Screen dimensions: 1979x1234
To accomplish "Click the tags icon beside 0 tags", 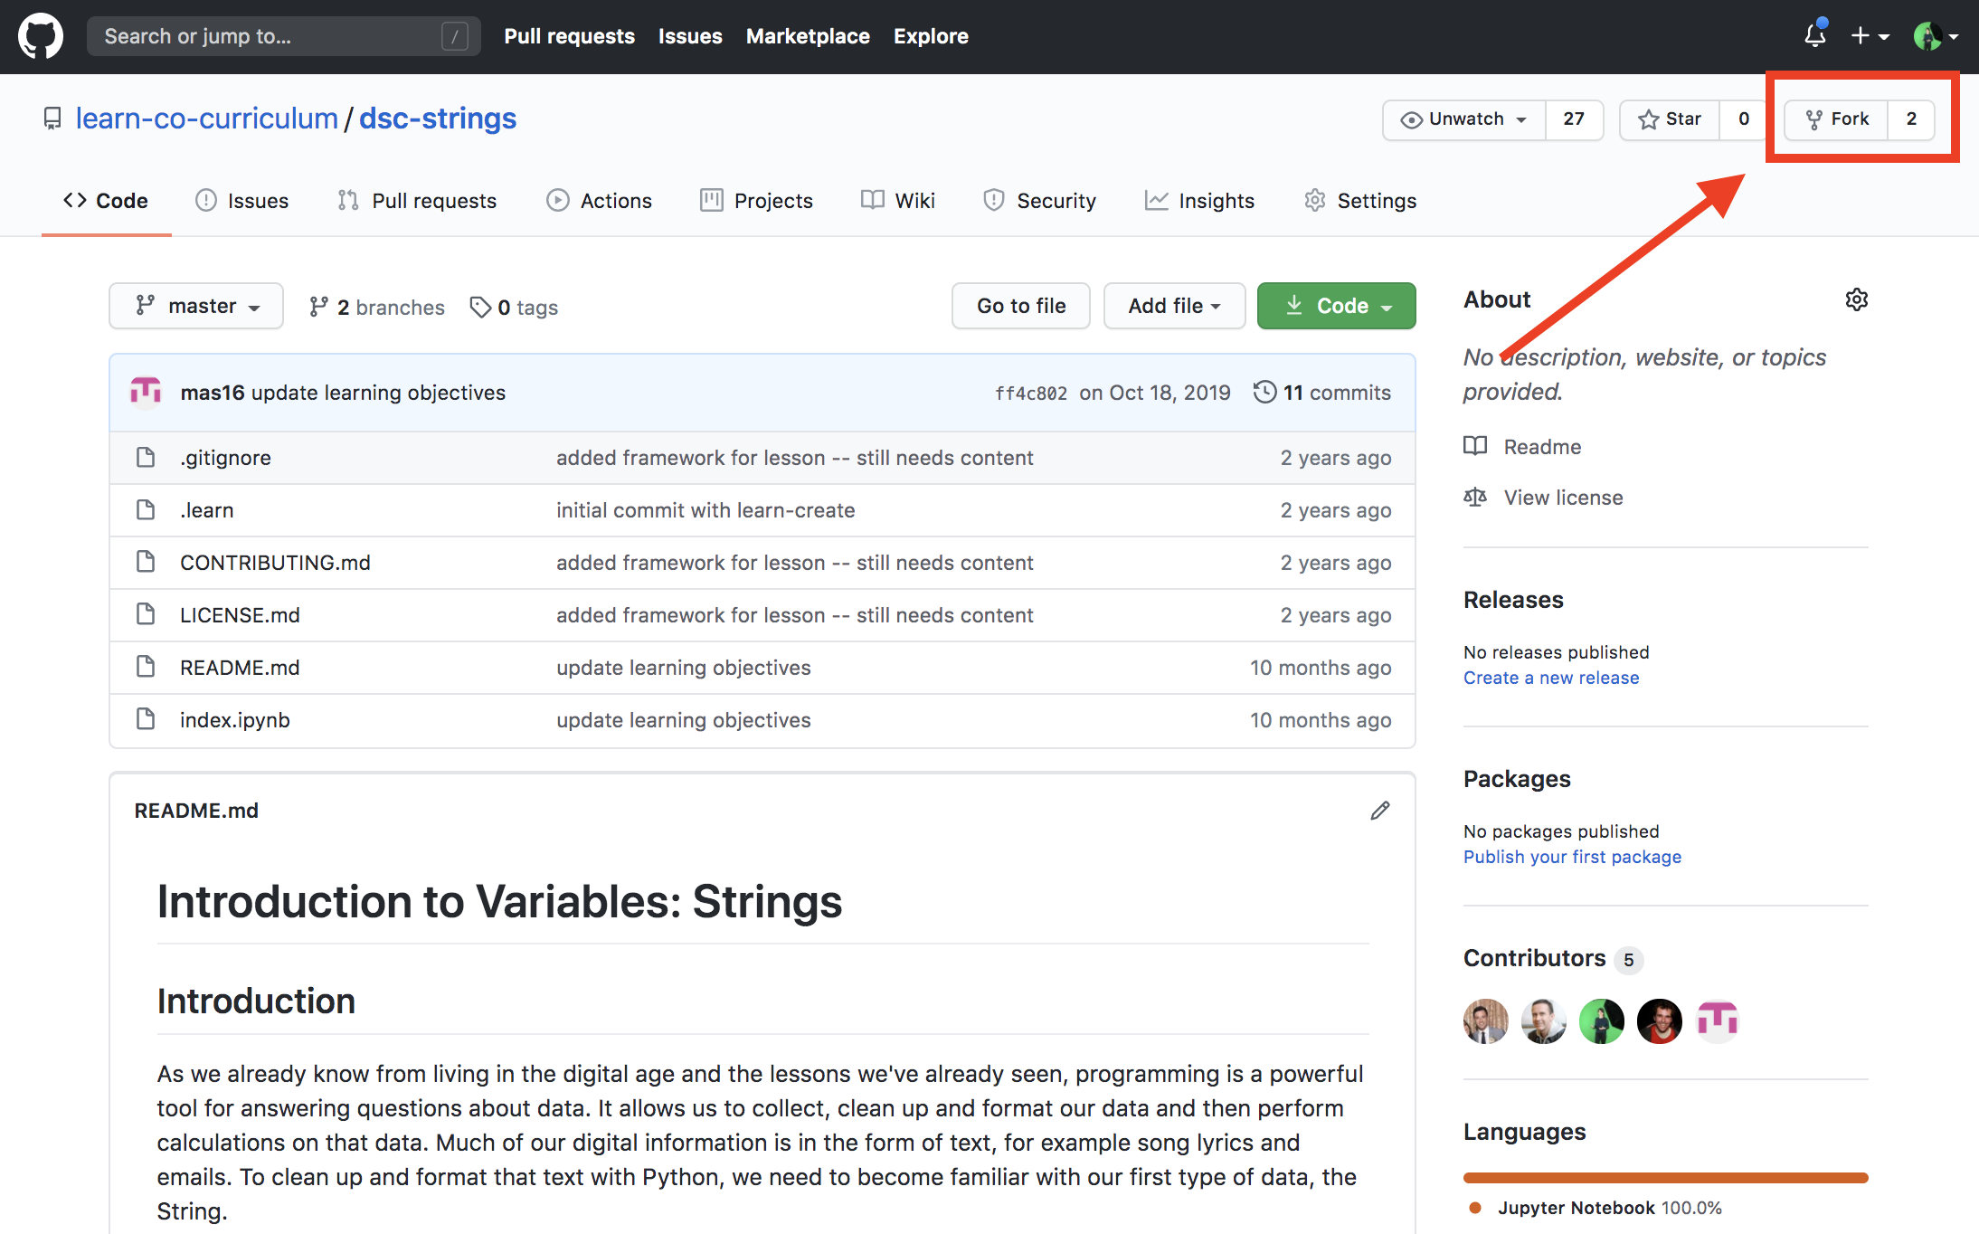I will tap(480, 307).
